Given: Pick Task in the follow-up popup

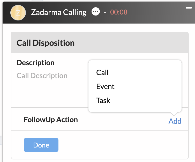Looking at the screenshot, I should (103, 100).
